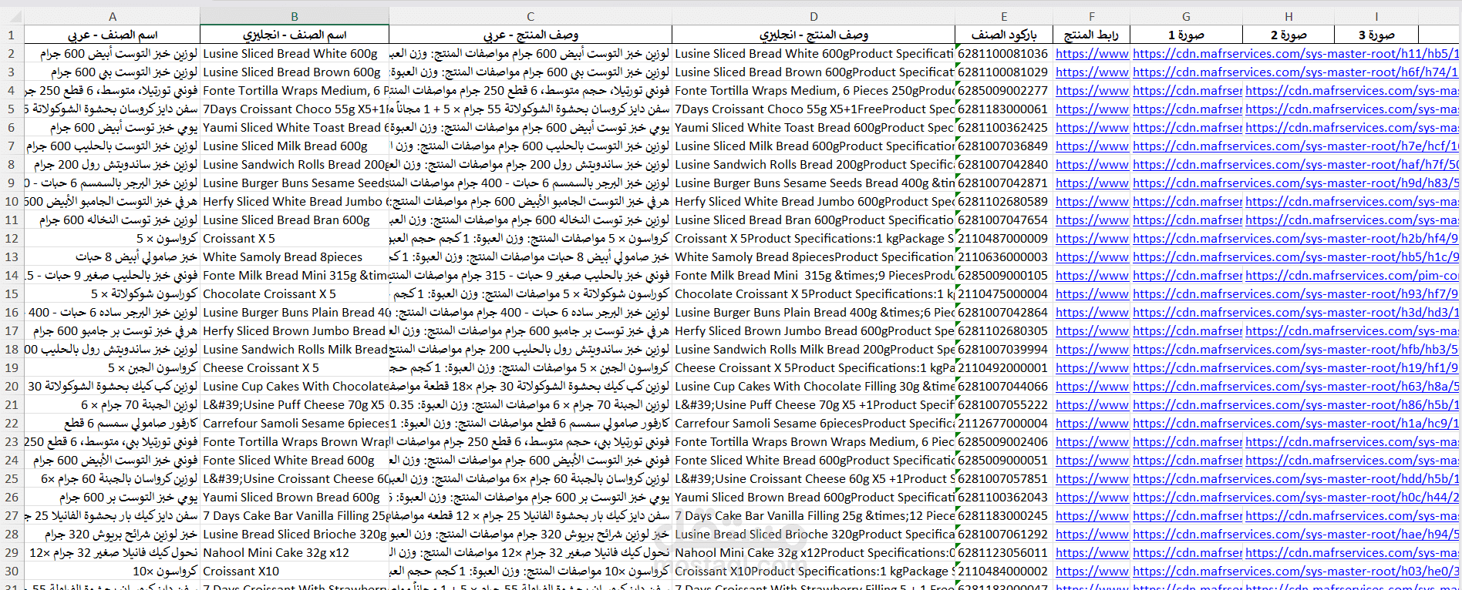Select row 30 header
Image resolution: width=1462 pixels, height=590 pixels.
click(x=12, y=571)
